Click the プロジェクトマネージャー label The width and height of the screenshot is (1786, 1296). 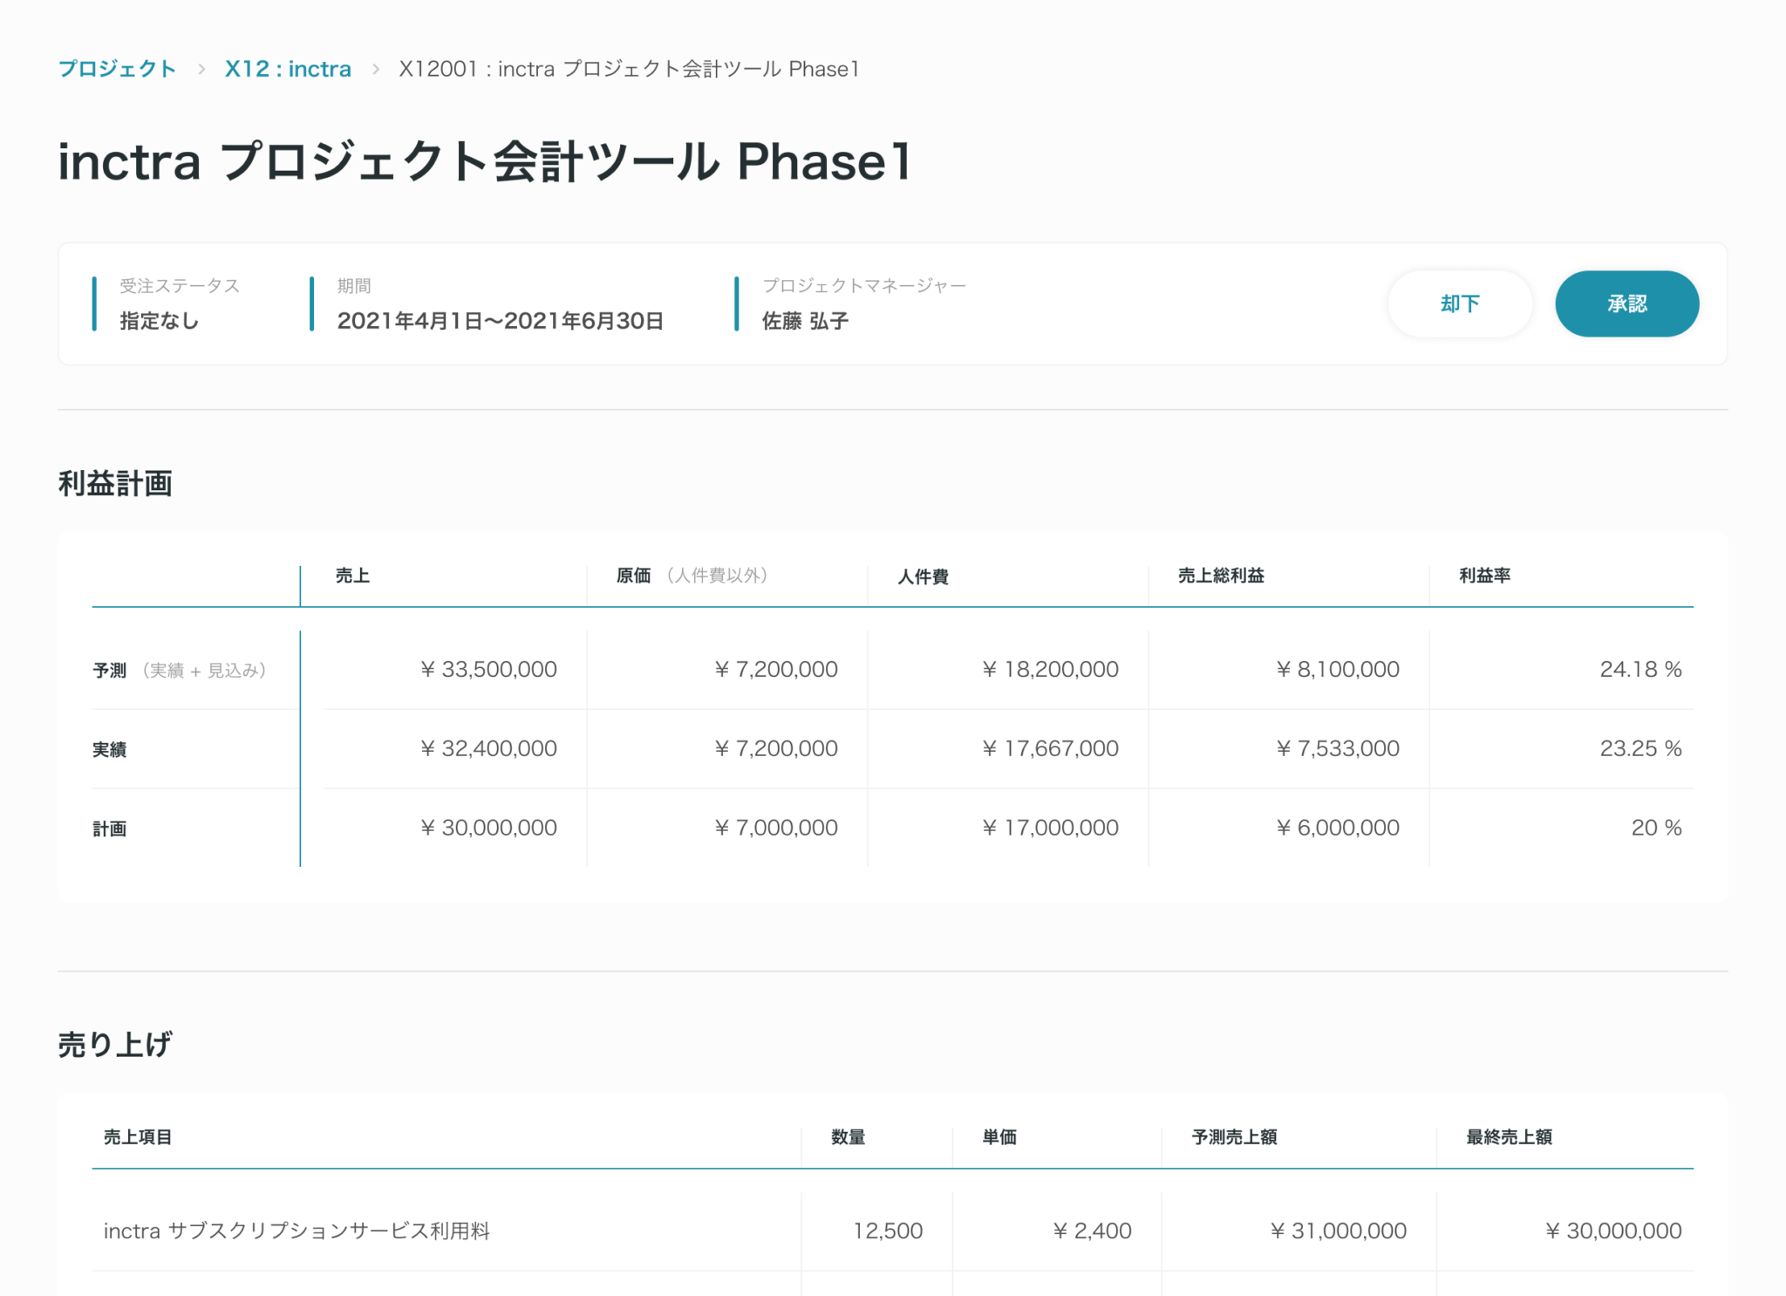[x=864, y=286]
